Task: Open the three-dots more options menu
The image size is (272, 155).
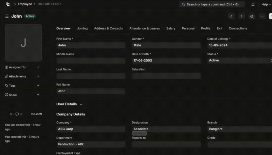Action: (262, 16)
